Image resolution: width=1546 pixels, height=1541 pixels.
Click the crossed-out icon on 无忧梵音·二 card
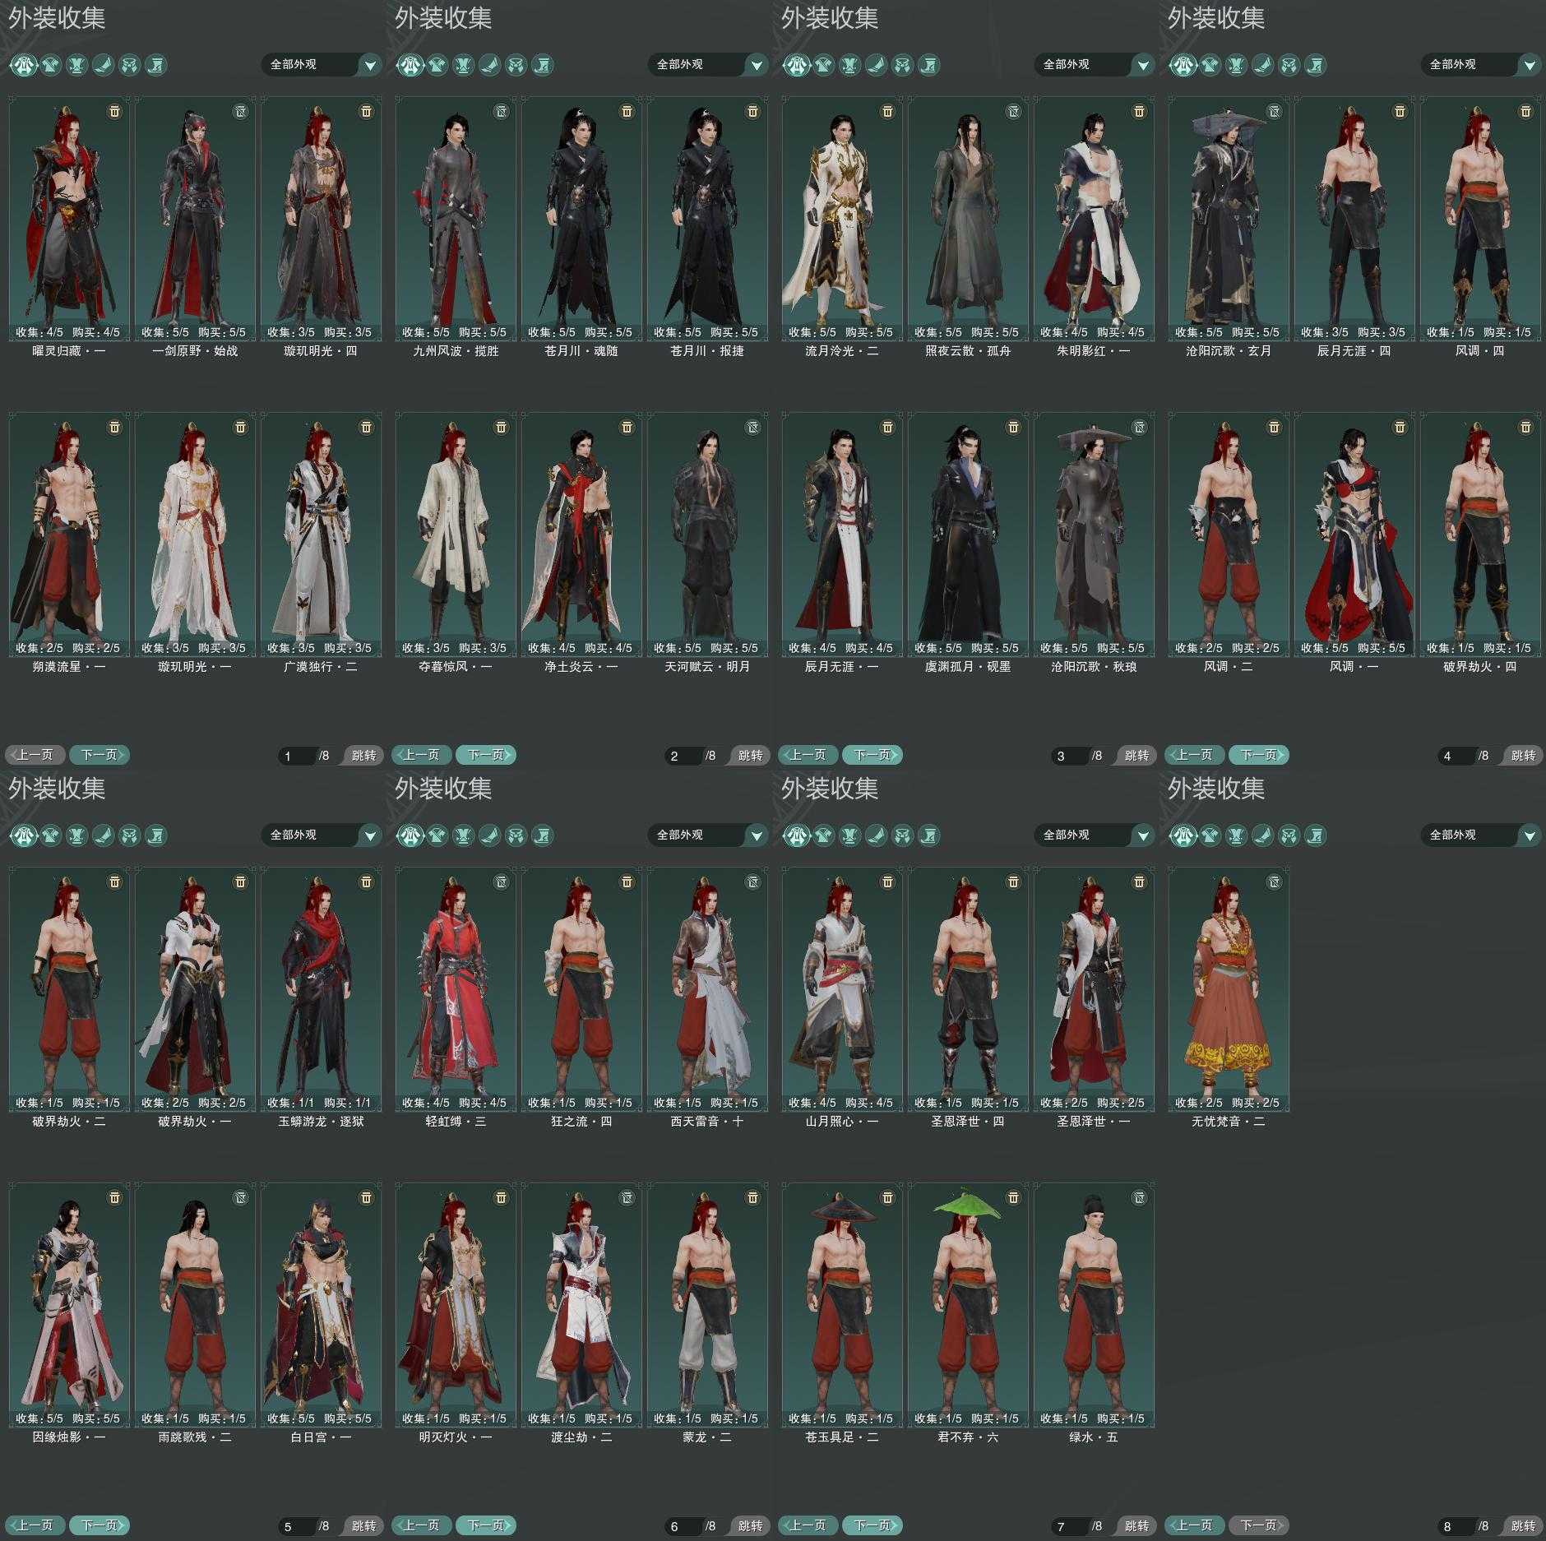(1274, 882)
